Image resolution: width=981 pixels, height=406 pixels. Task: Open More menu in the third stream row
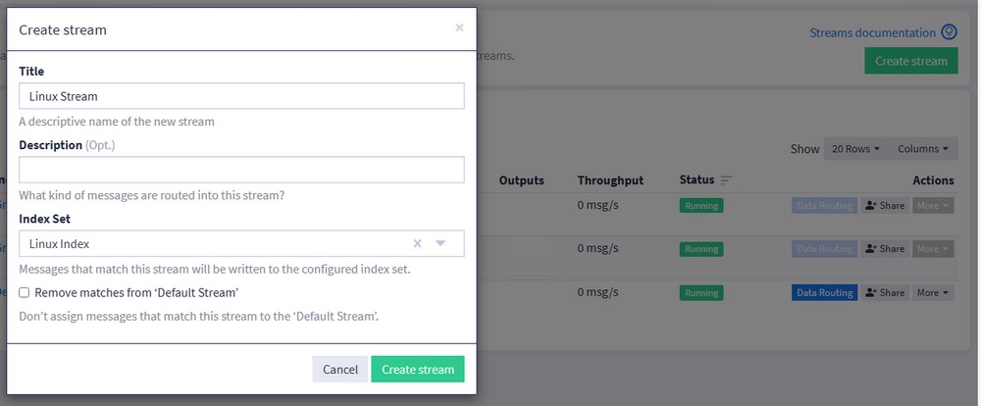(x=932, y=292)
